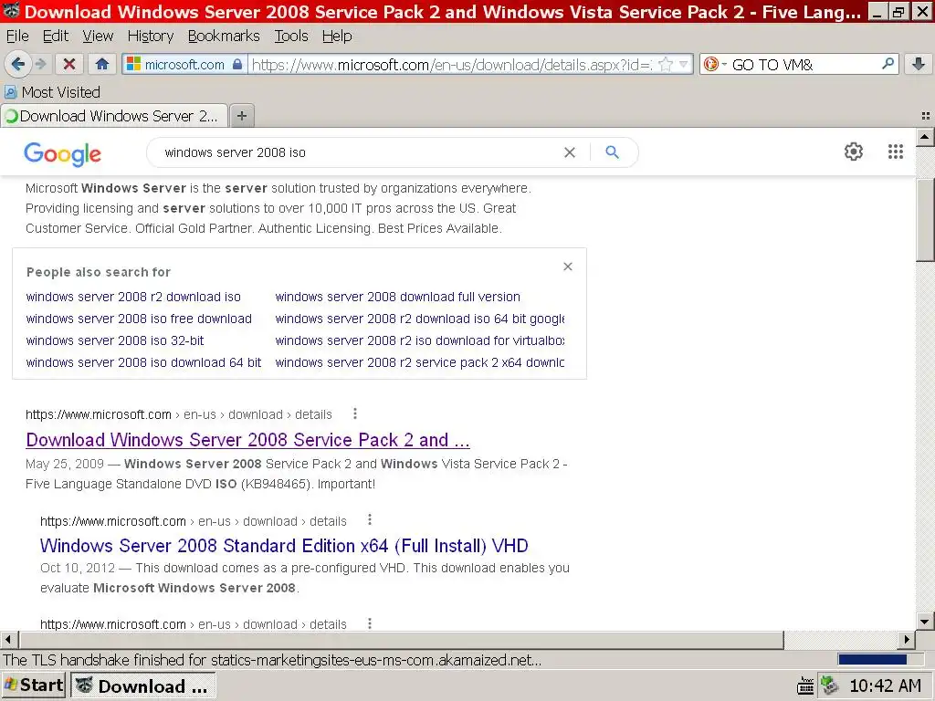Open options dots beside the bottom result URL
This screenshot has height=701, width=935.
click(370, 623)
